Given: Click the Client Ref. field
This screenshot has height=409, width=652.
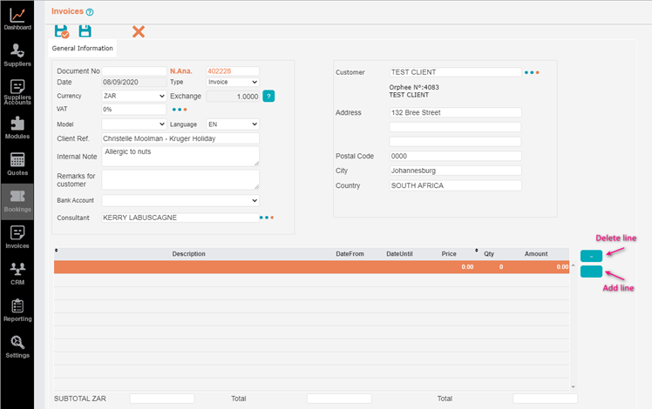Looking at the screenshot, I should pyautogui.click(x=180, y=138).
